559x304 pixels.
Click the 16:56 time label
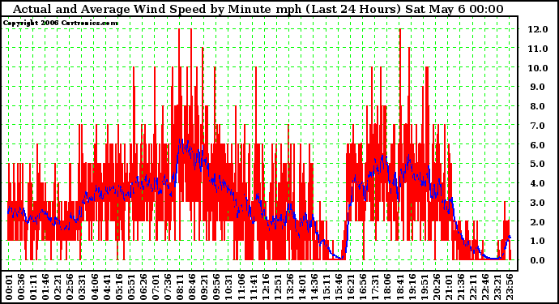363,287
